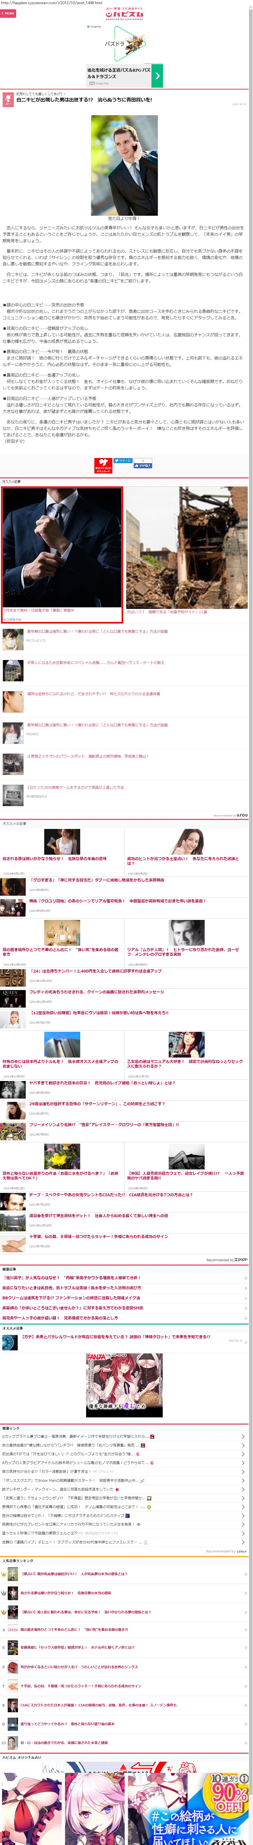
Task: Open the pink MENU button
Action: [8, 13]
